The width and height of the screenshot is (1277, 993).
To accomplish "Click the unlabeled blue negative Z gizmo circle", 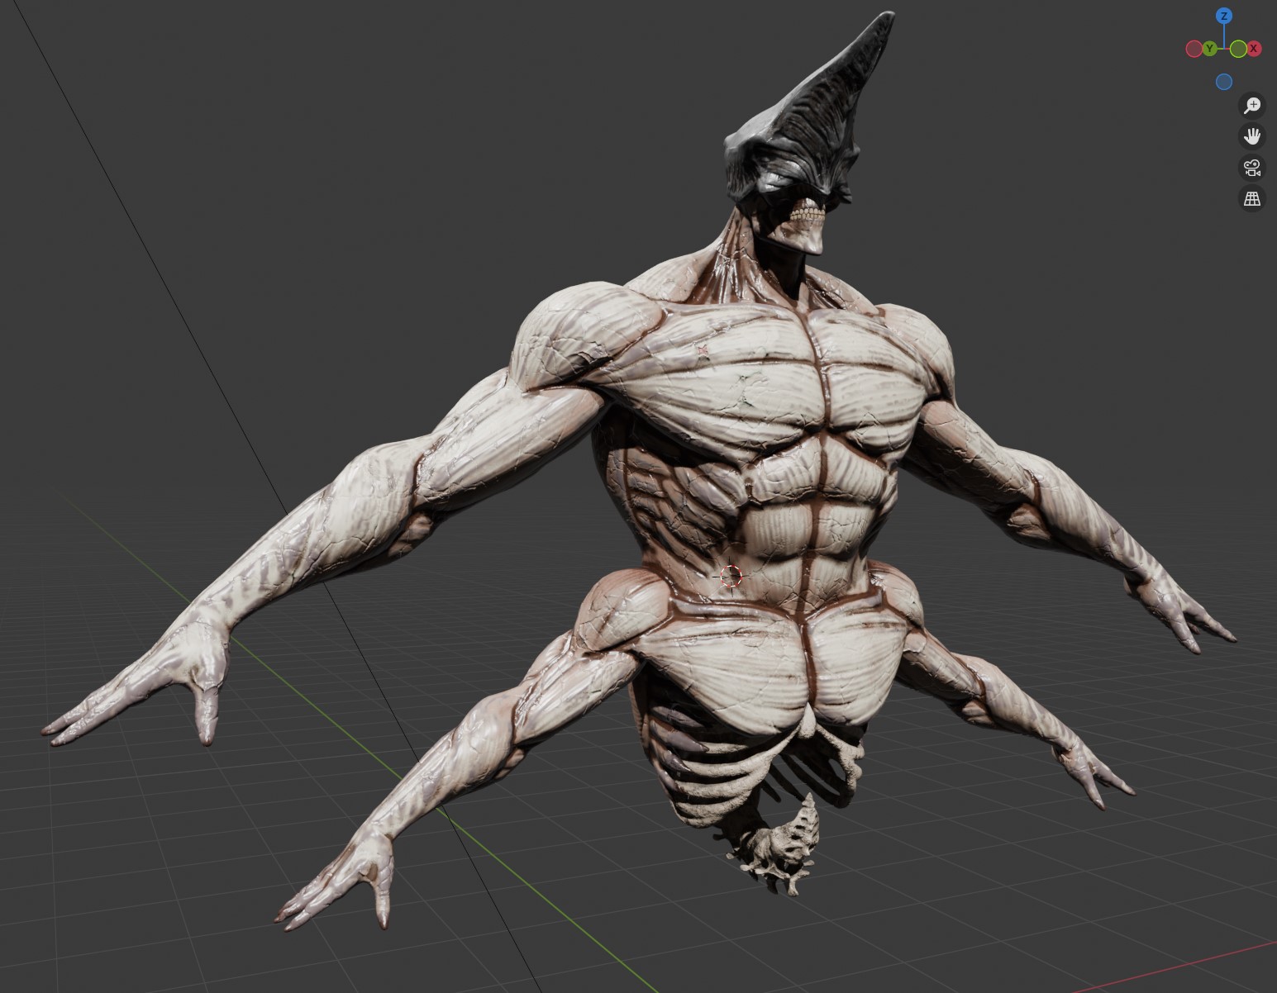I will [x=1224, y=82].
